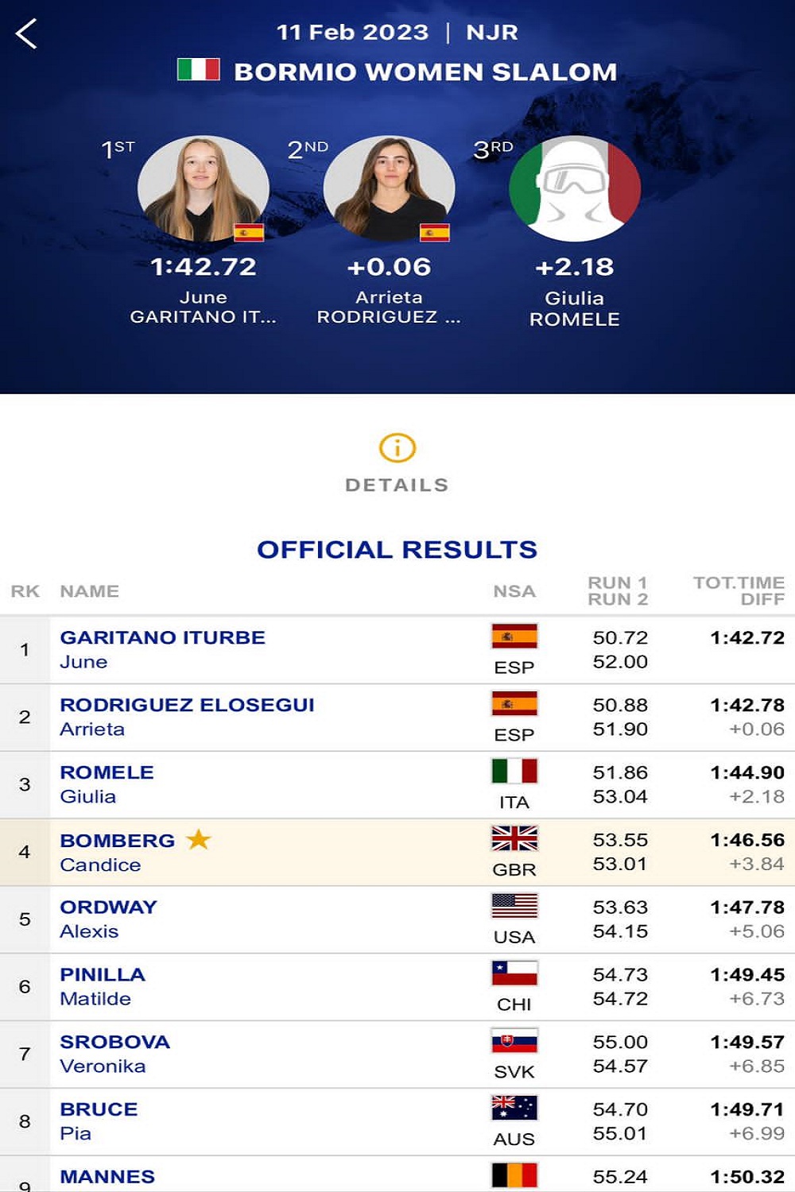Select SROBOVA Veronika row
The height and width of the screenshot is (1192, 795).
tap(397, 1055)
